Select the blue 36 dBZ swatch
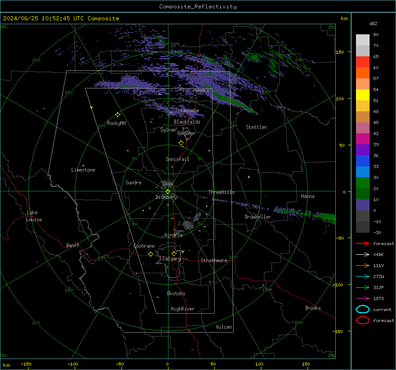 [363, 161]
